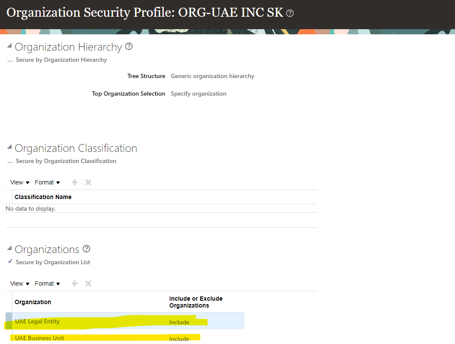This screenshot has width=455, height=344.
Task: Click Generic organization hierarchy value
Action: (213, 76)
